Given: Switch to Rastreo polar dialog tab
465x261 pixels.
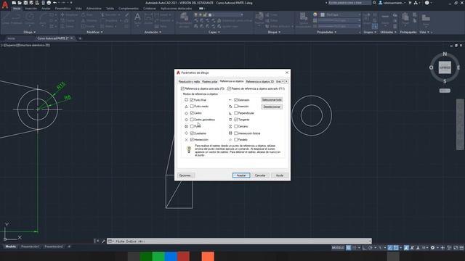Looking at the screenshot, I should pyautogui.click(x=210, y=82).
